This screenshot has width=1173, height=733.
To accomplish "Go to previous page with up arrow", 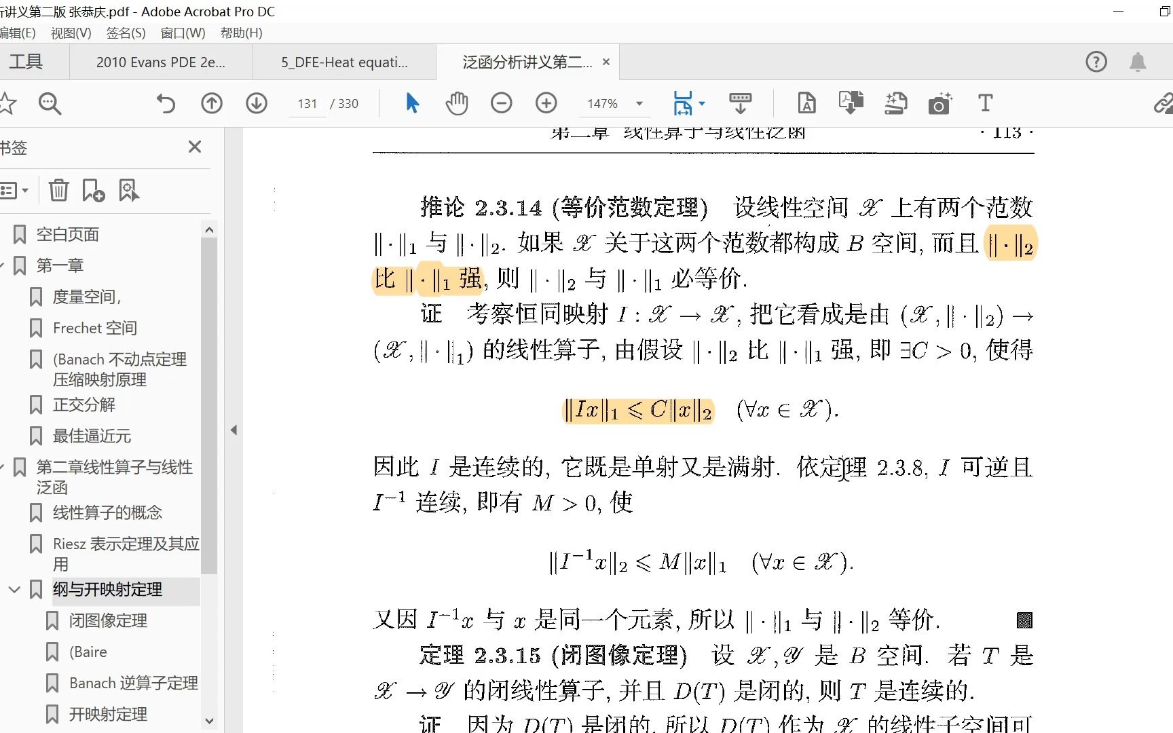I will coord(212,104).
